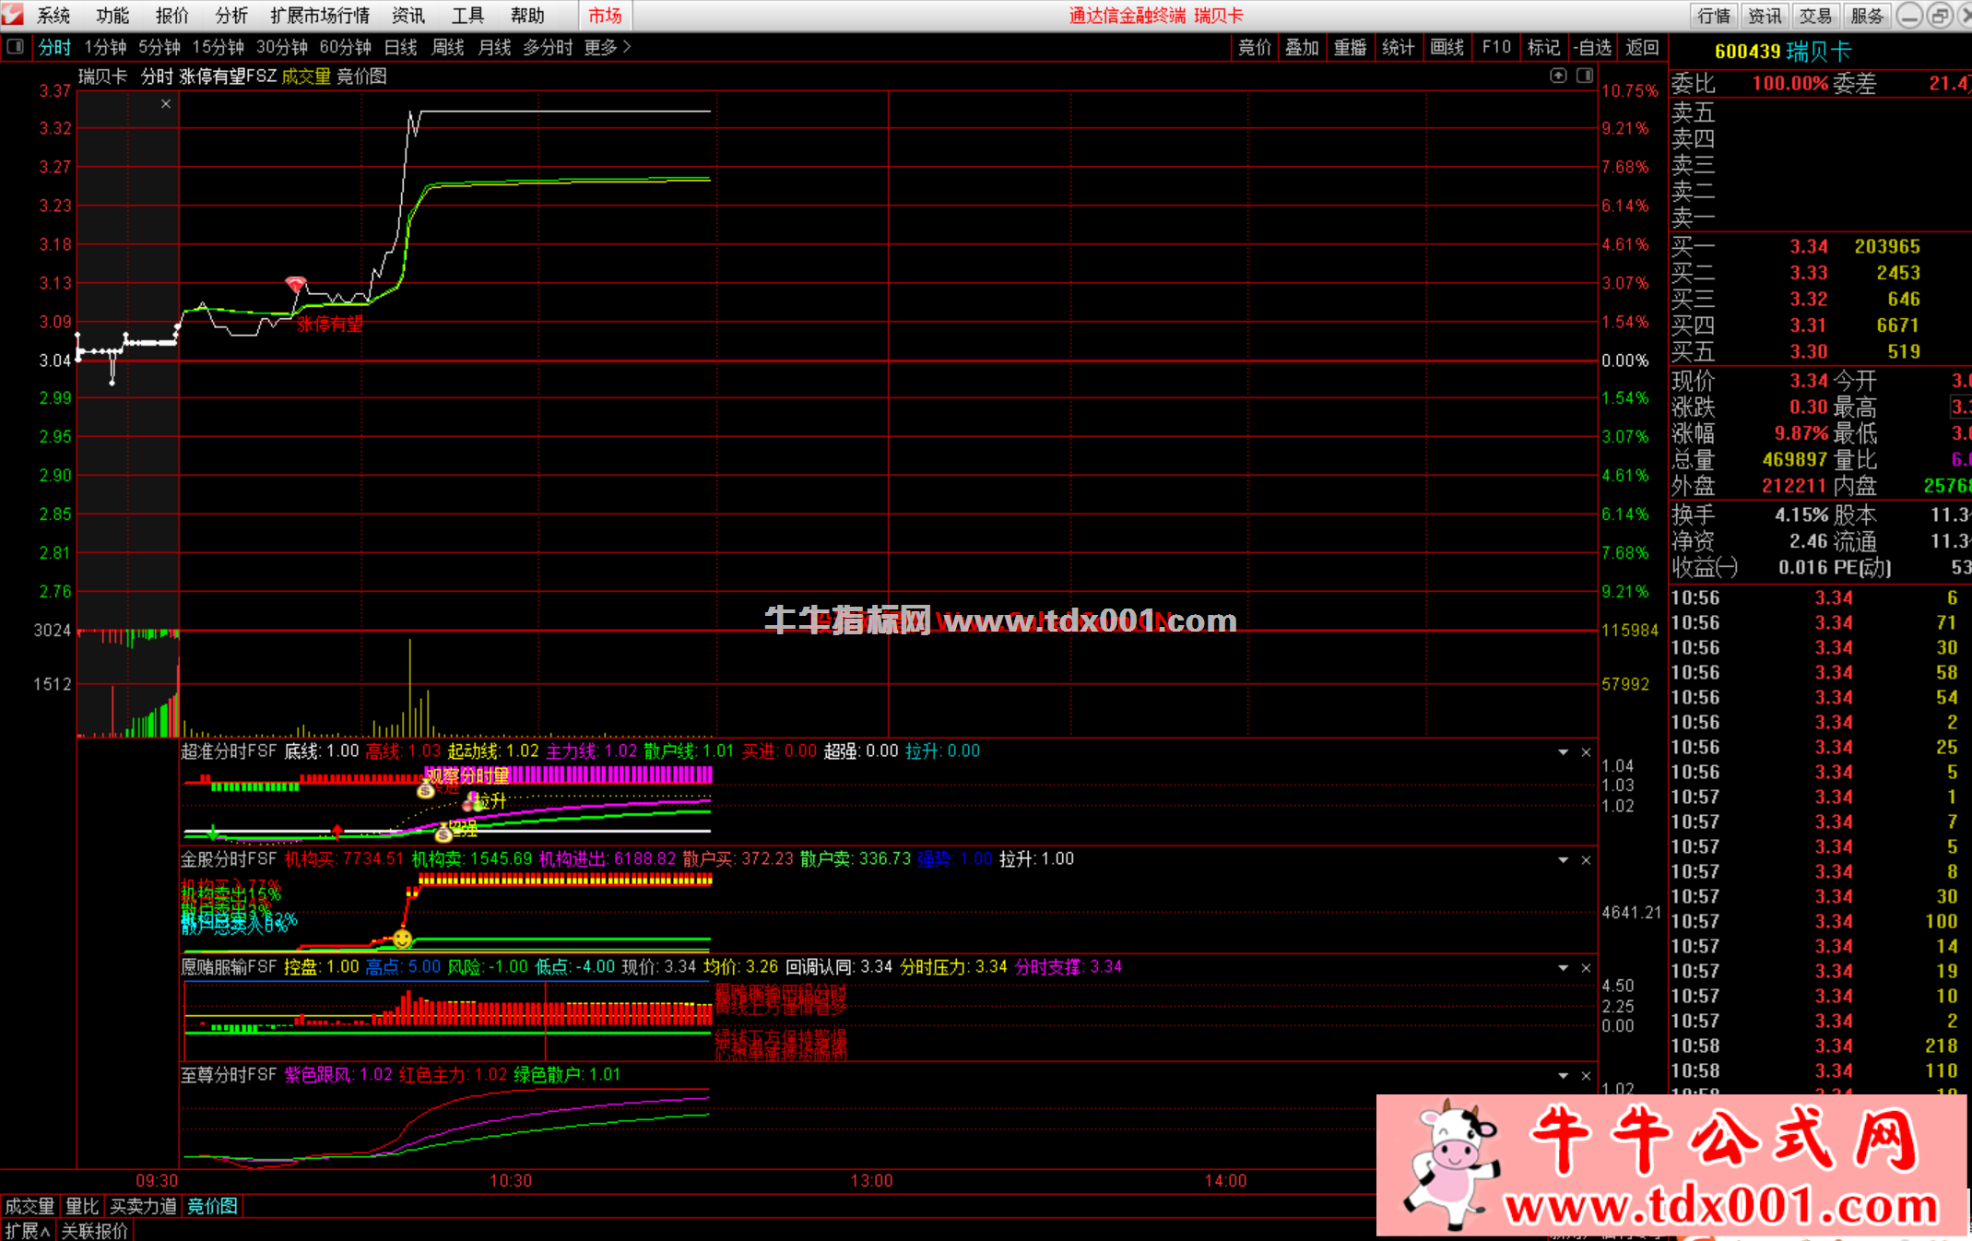The height and width of the screenshot is (1241, 1972).
Task: Open dropdown of 愿赌服输FSF indicator panel
Action: tap(1563, 968)
